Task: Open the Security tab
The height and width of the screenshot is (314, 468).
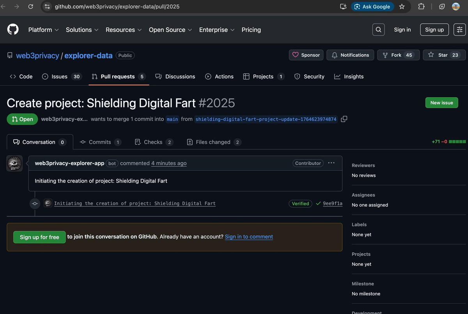Action: point(309,77)
